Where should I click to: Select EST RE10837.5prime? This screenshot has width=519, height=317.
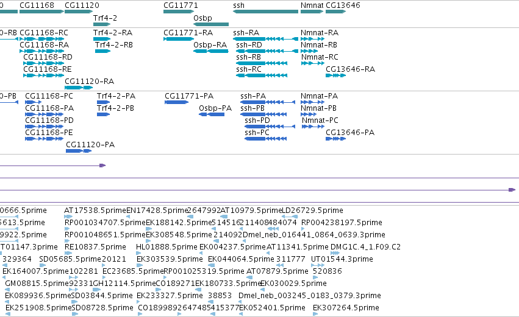point(95,247)
